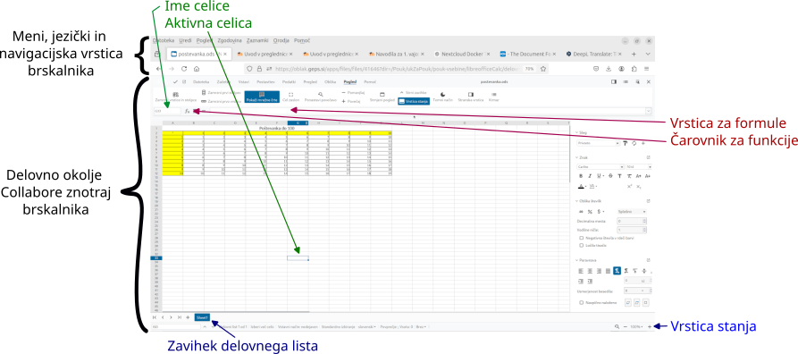Bookmark this page with the star icon

[x=543, y=69]
